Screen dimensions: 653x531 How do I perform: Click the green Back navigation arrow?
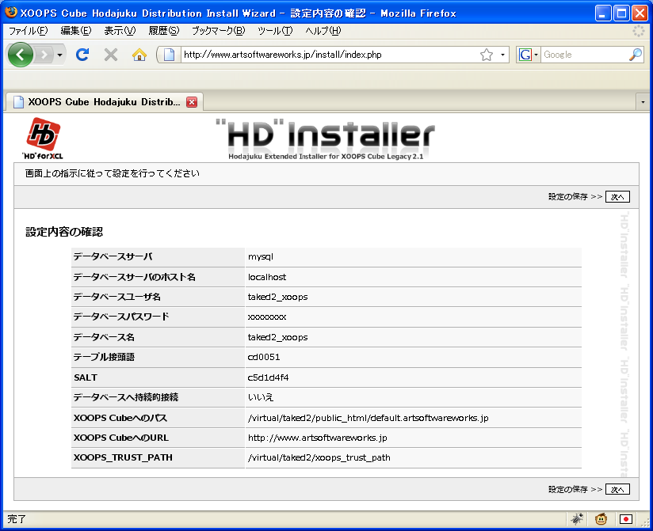[x=21, y=55]
